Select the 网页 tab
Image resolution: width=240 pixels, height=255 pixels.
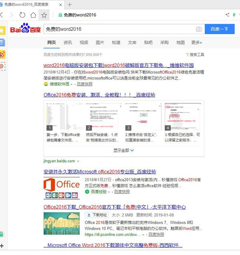click(x=52, y=42)
